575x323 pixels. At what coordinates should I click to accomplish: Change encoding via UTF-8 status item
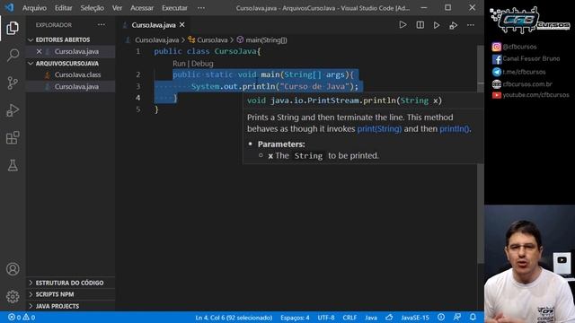[326, 318]
